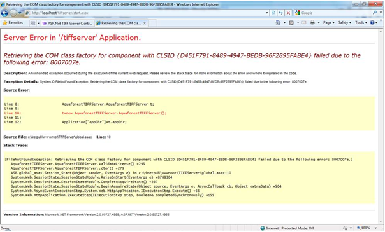
Task: Click the ValidateLicense() +295 stack trace line
Action: click(x=78, y=164)
